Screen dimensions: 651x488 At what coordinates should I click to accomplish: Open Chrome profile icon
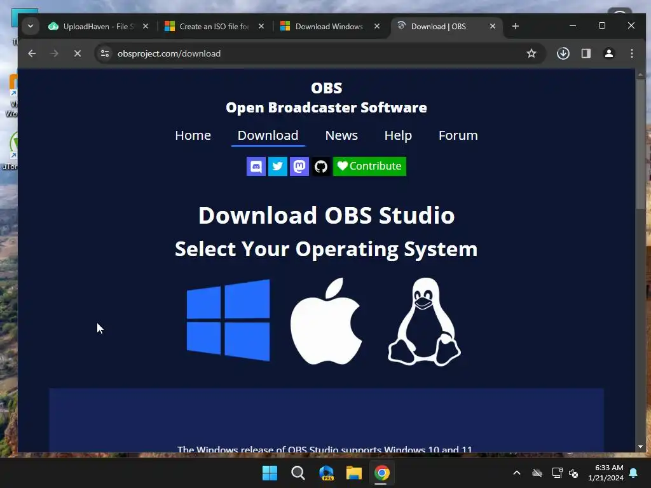click(608, 53)
